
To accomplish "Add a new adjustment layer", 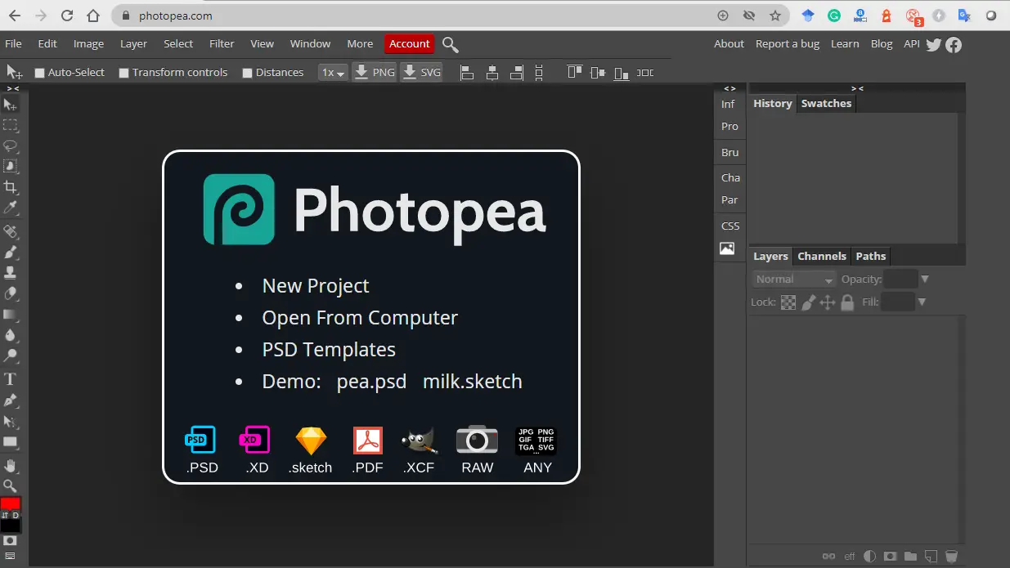I will click(x=869, y=557).
